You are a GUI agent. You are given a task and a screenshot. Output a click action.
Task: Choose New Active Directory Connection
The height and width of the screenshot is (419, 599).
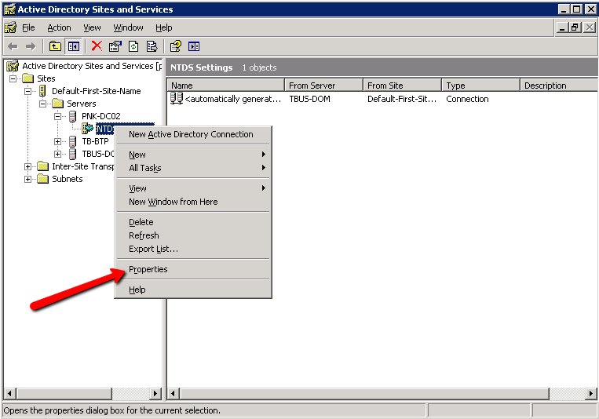(x=193, y=134)
